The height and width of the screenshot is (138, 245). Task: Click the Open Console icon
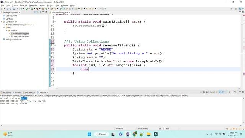tap(235, 92)
